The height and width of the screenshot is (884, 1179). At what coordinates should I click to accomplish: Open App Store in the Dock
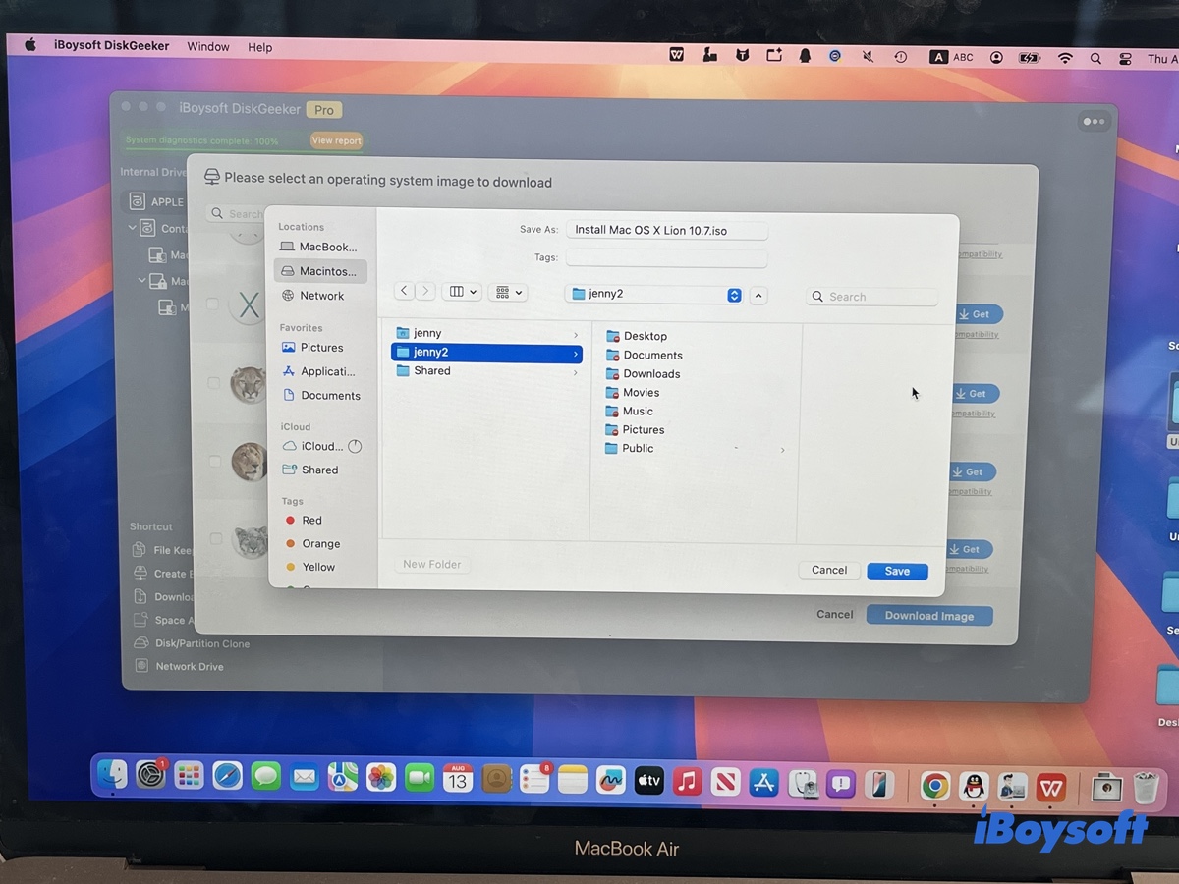(764, 783)
